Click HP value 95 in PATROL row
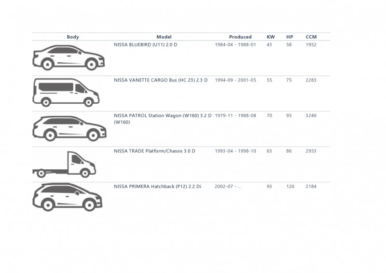 pyautogui.click(x=289, y=116)
